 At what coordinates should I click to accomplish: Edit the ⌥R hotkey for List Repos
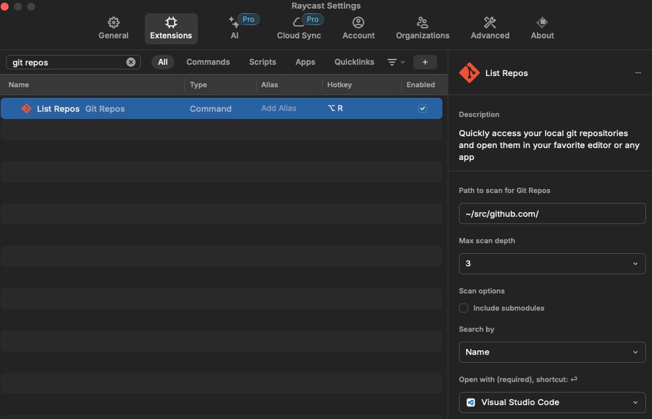click(x=335, y=108)
